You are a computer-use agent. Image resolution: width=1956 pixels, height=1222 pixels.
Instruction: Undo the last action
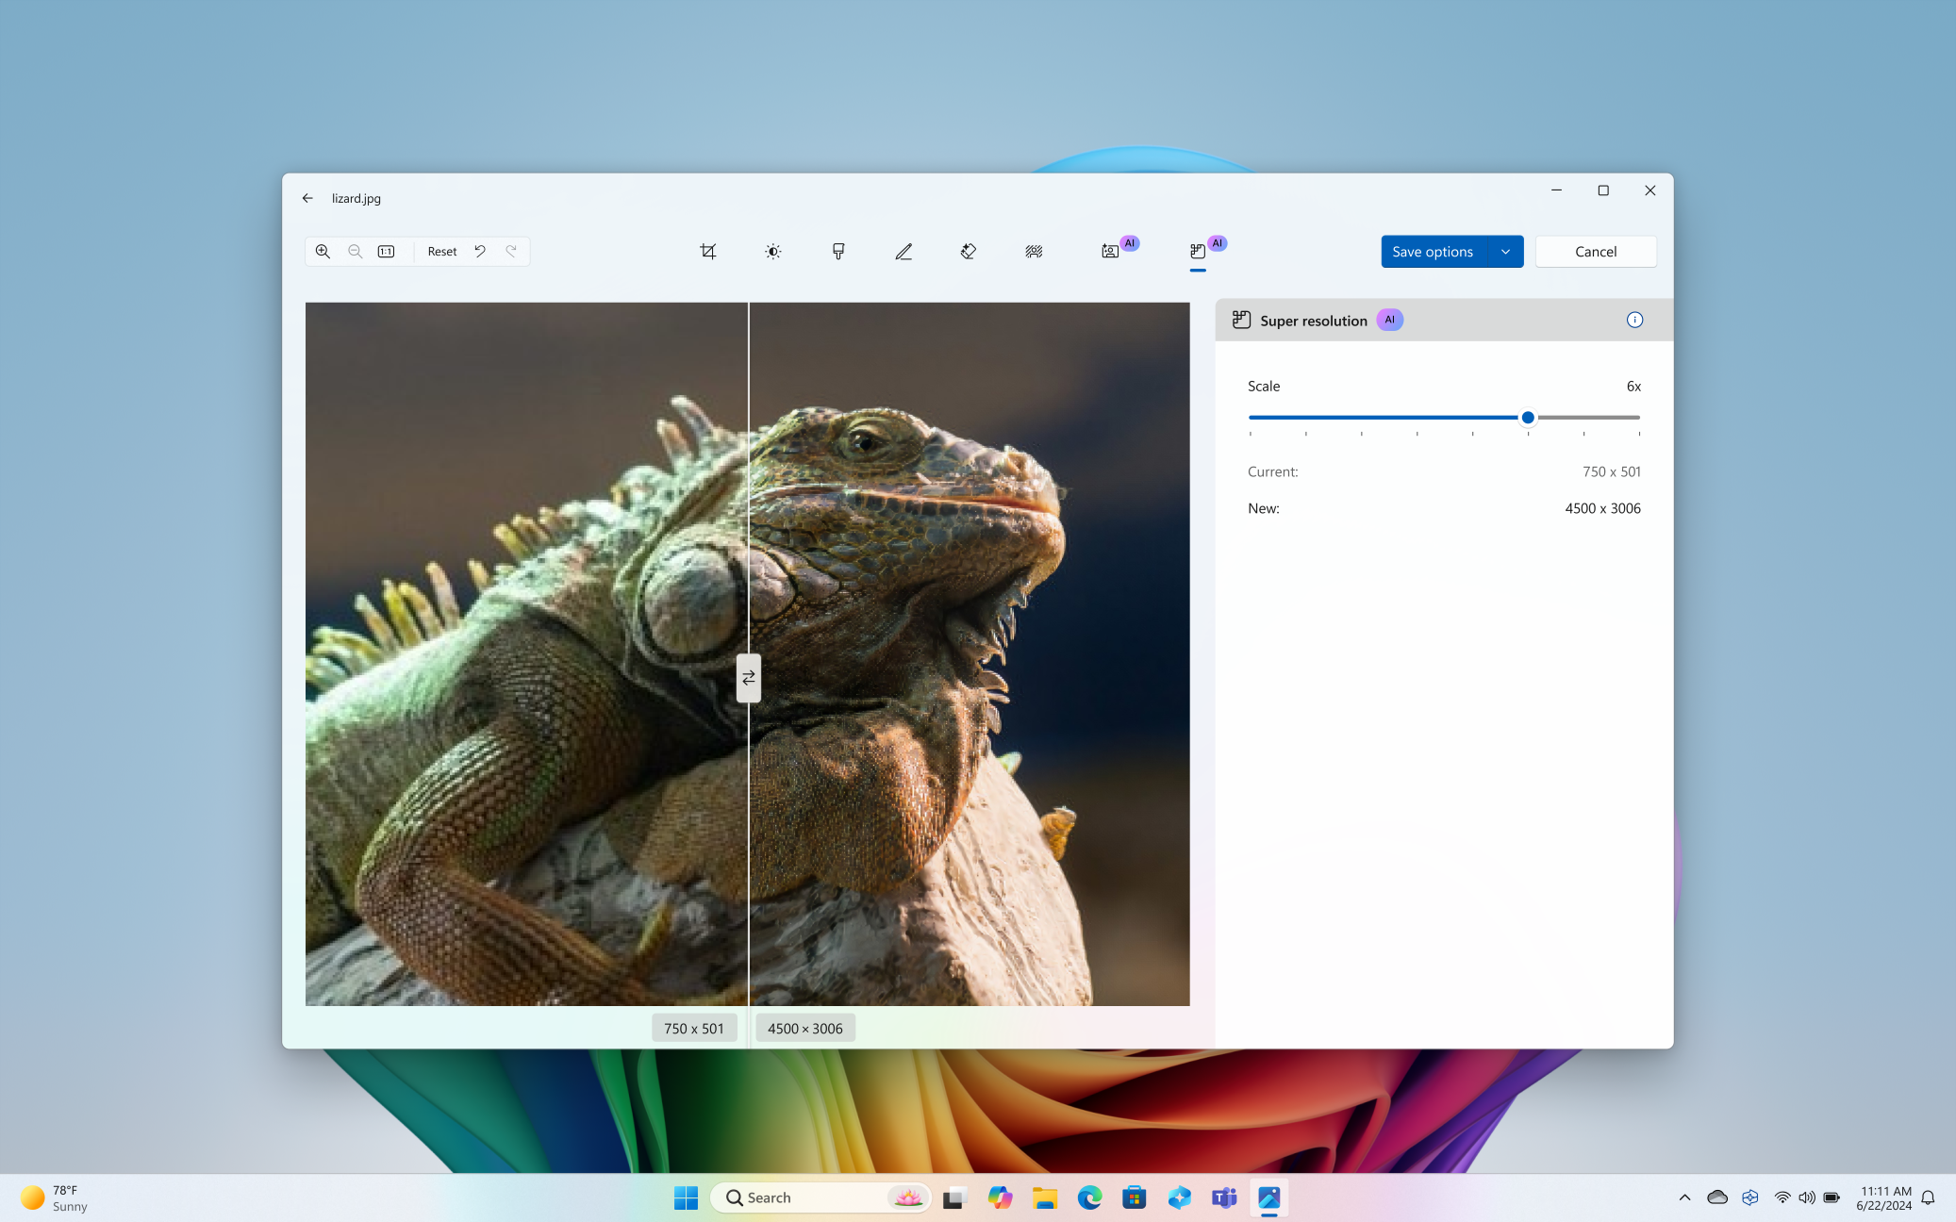(x=480, y=251)
